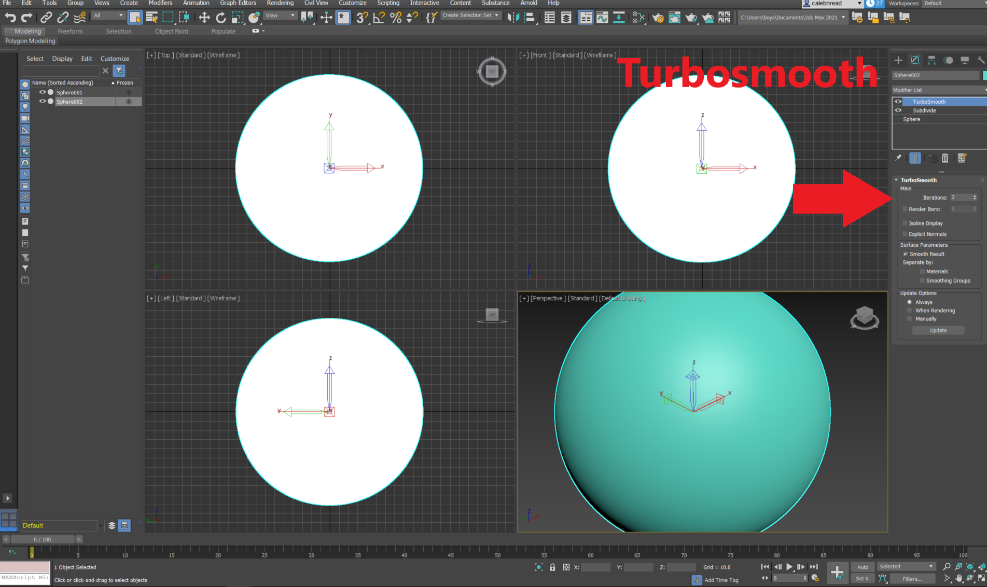Image resolution: width=987 pixels, height=587 pixels.
Task: Open the Modifier List dropdown
Action: point(938,90)
